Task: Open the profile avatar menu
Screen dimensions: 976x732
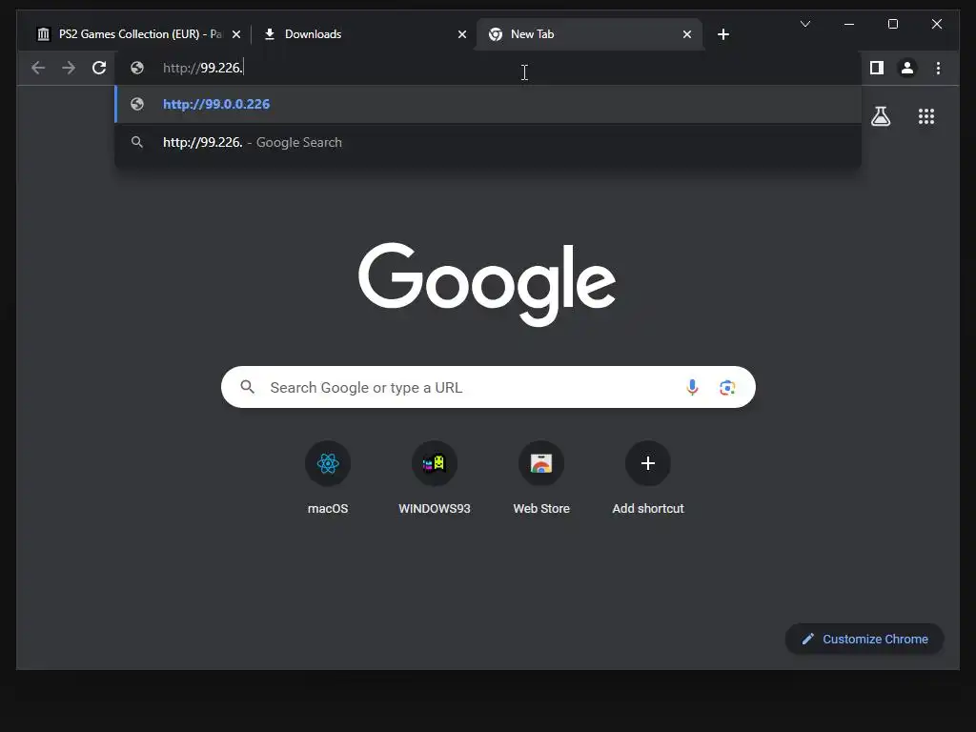Action: [907, 68]
